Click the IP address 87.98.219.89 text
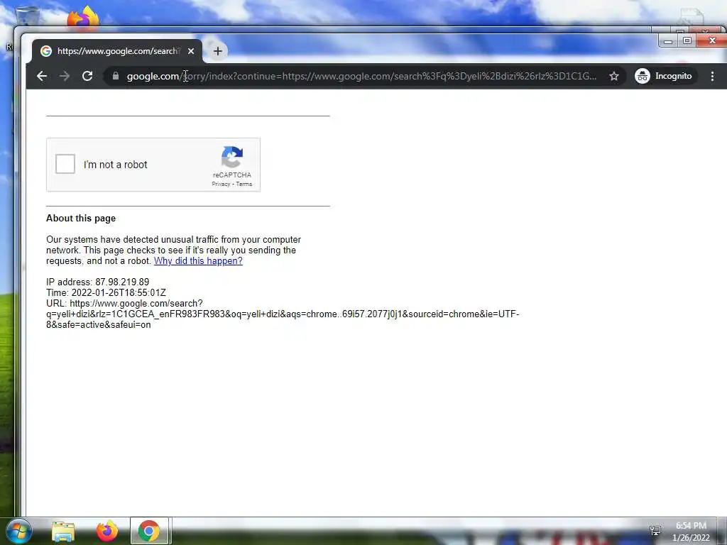 [x=97, y=282]
